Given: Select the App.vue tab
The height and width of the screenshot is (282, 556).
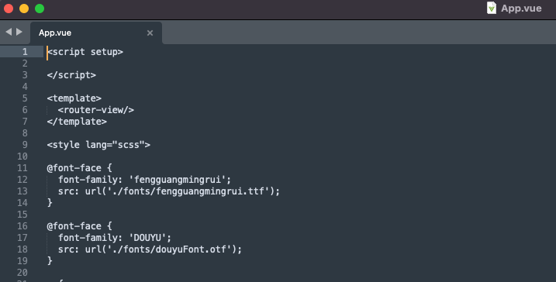Looking at the screenshot, I should click(x=96, y=33).
